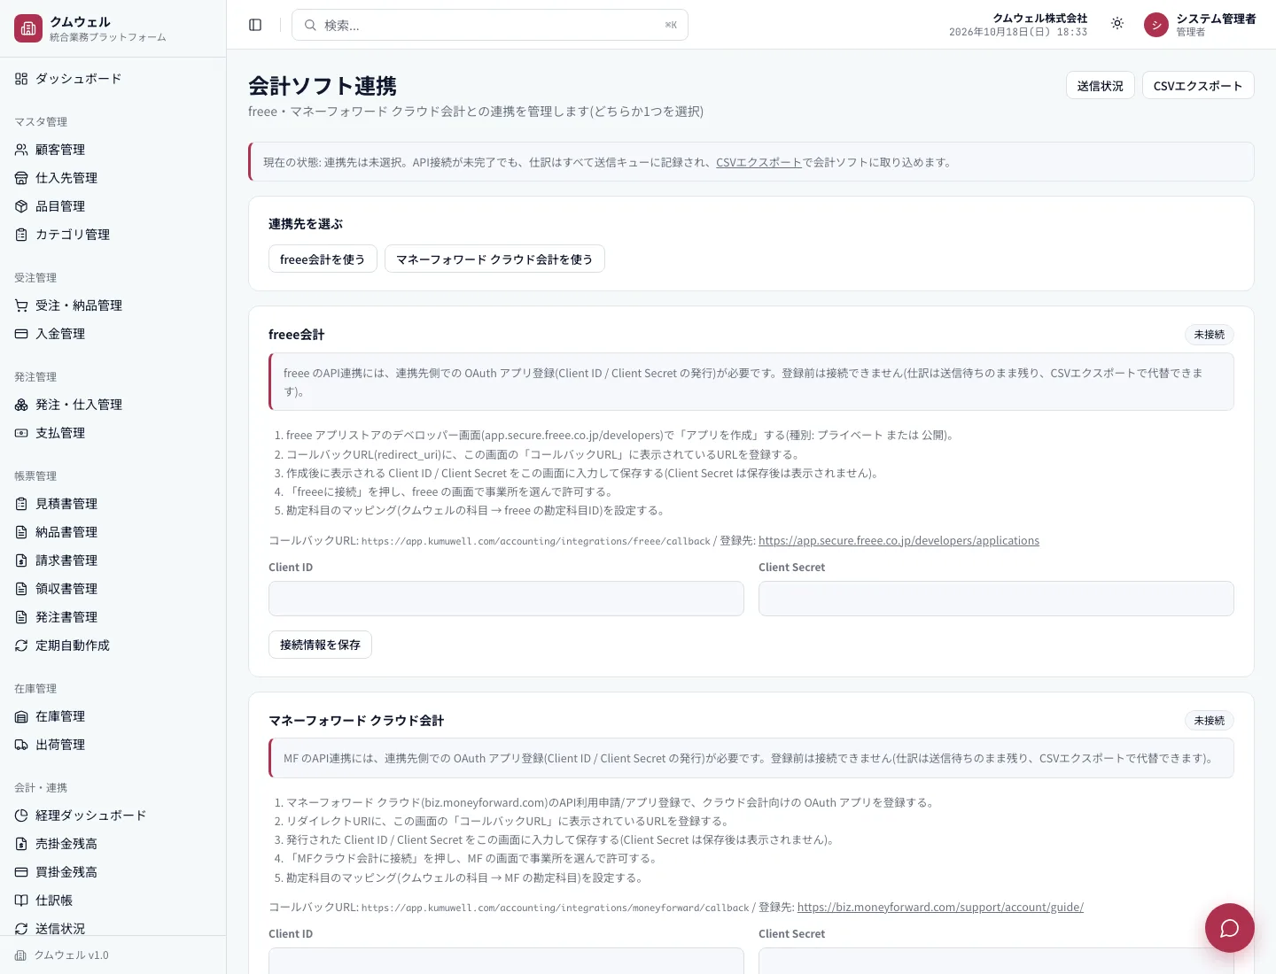Open the moneyforward support guide link
The image size is (1276, 974).
point(940,907)
